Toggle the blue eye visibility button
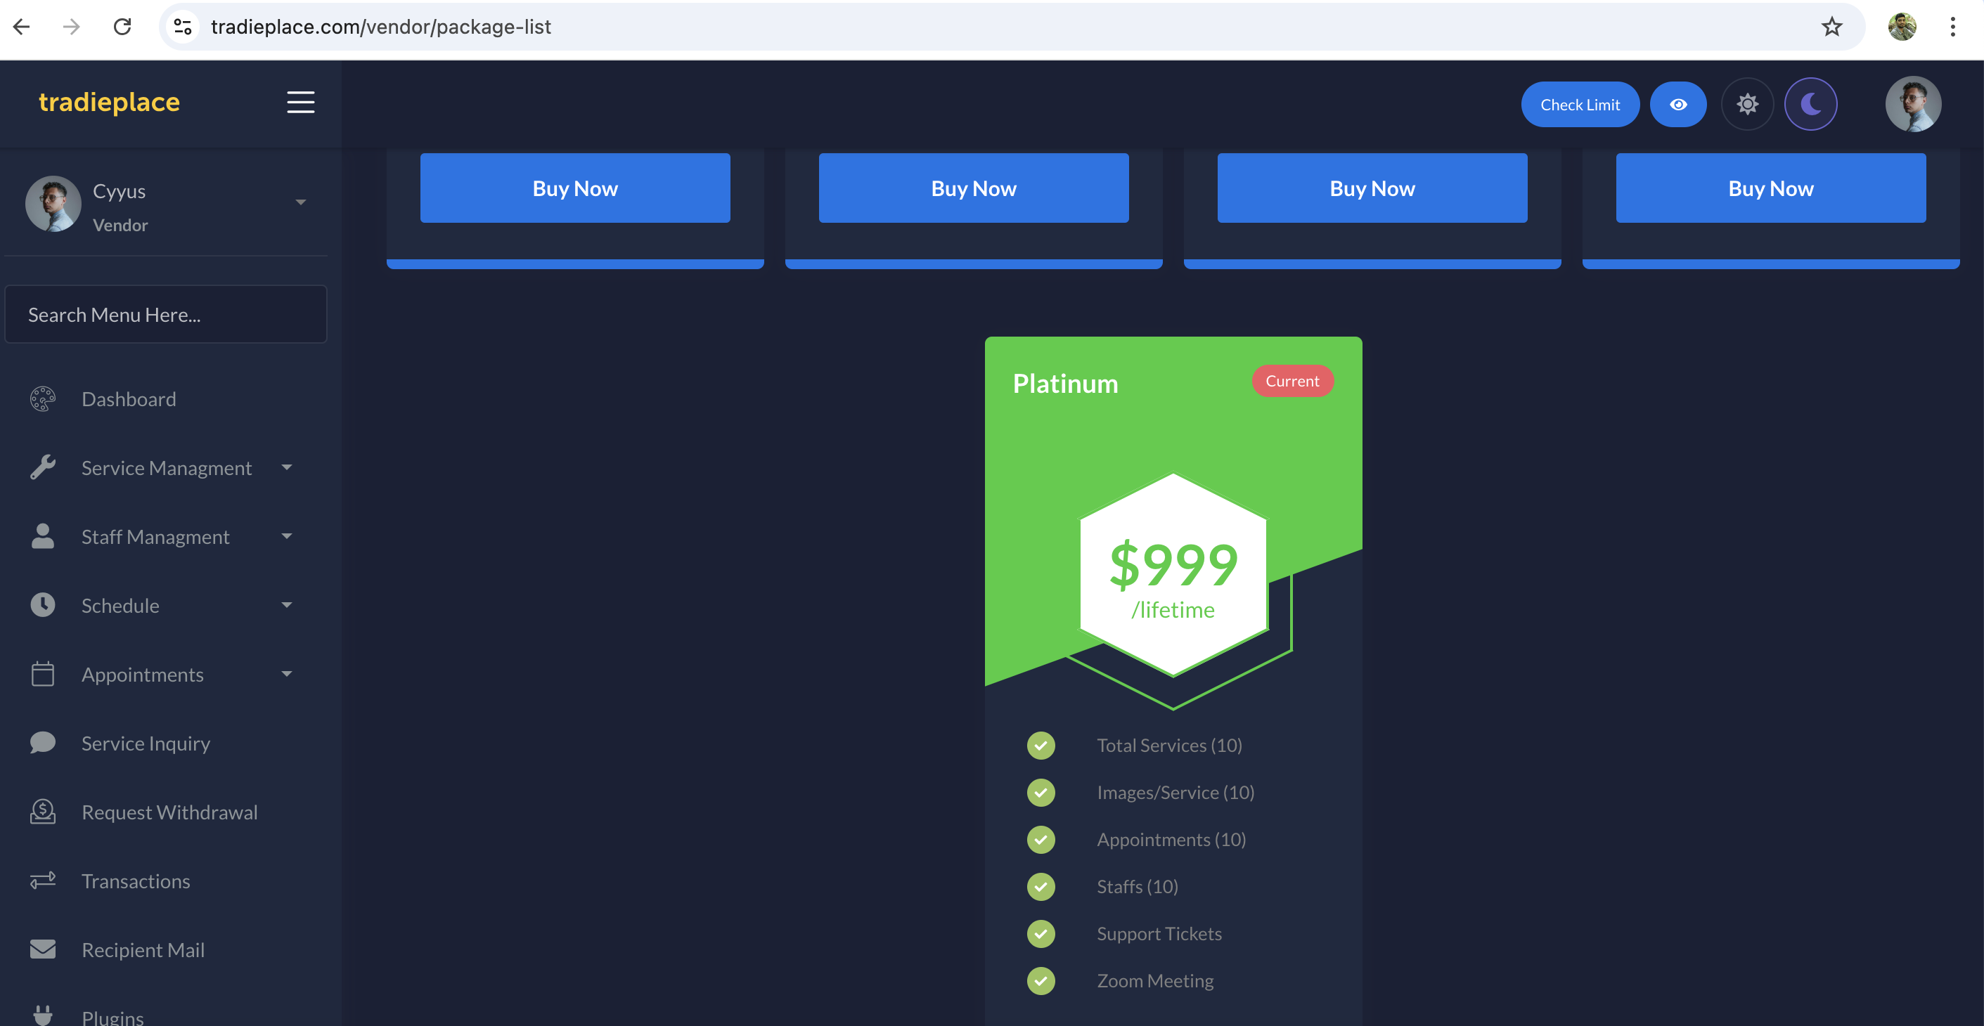Viewport: 1984px width, 1026px height. click(x=1678, y=104)
